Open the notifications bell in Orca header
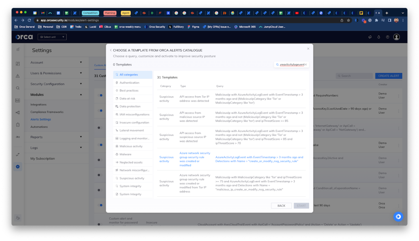This screenshot has height=241, width=419. 379,37
